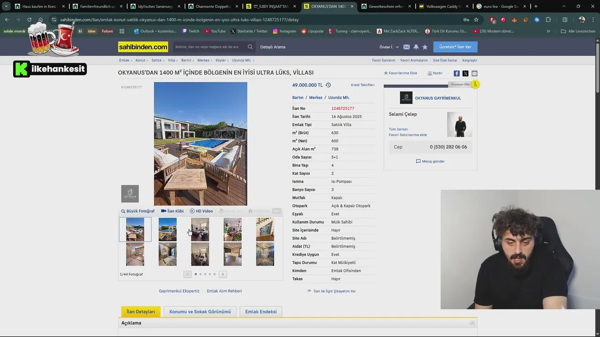Reload the page with browser refresh icon
The width and height of the screenshot is (600, 337).
(x=29, y=20)
